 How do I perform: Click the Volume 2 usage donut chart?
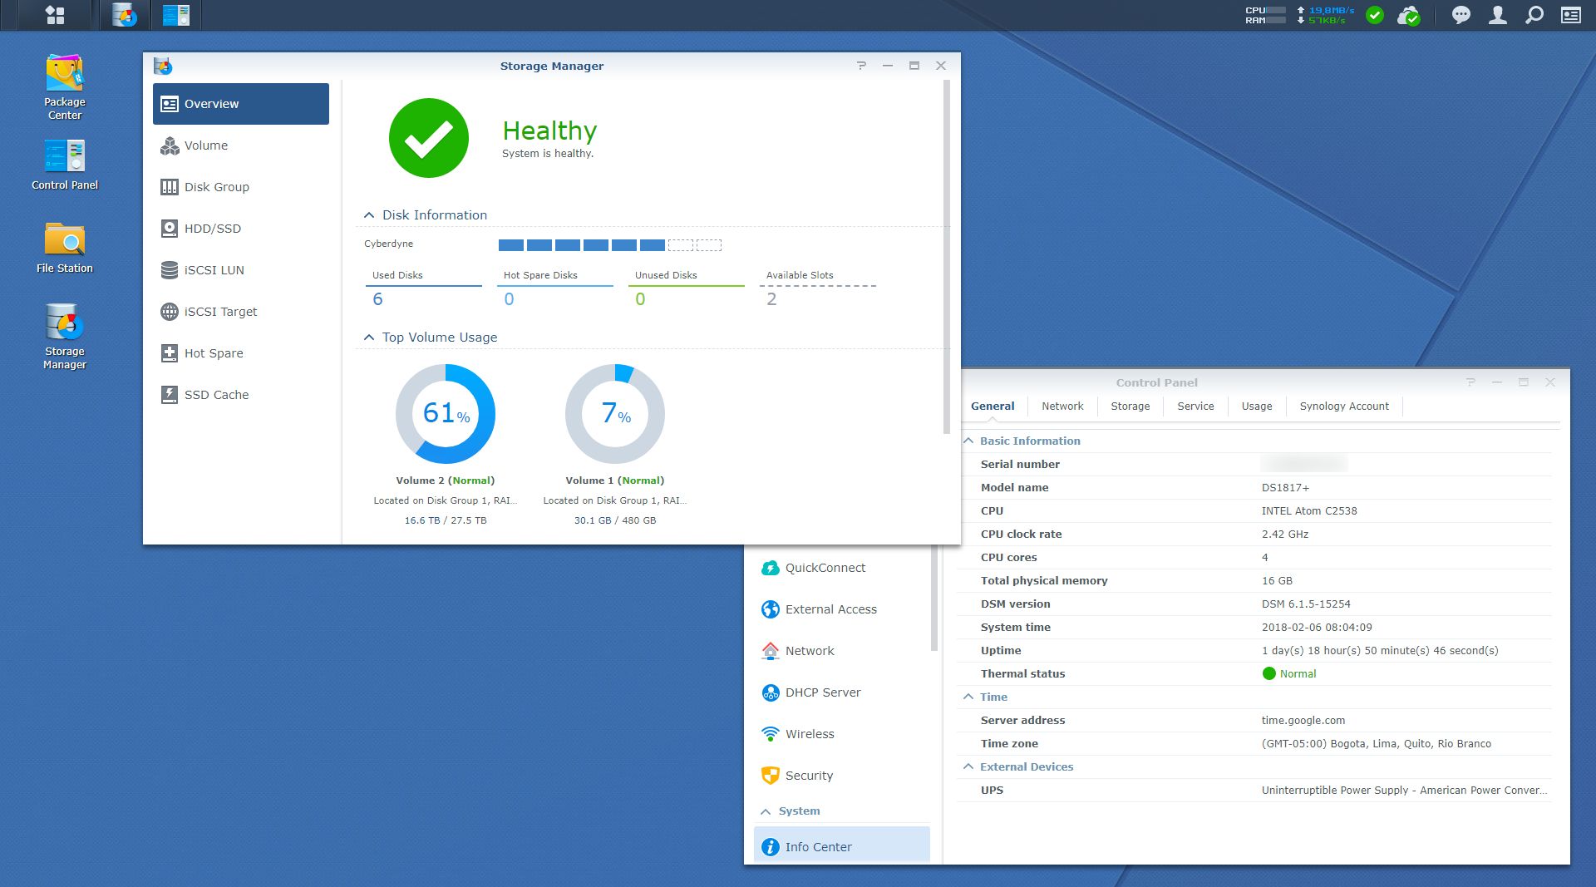point(446,414)
